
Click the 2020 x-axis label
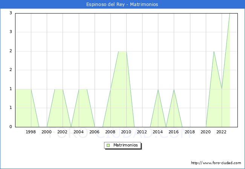[x=206, y=132]
